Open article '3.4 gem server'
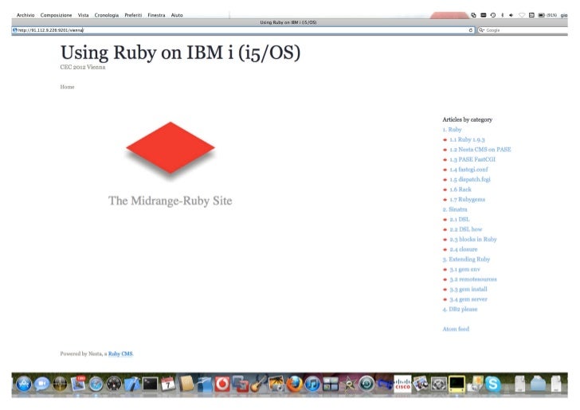 pyautogui.click(x=468, y=299)
